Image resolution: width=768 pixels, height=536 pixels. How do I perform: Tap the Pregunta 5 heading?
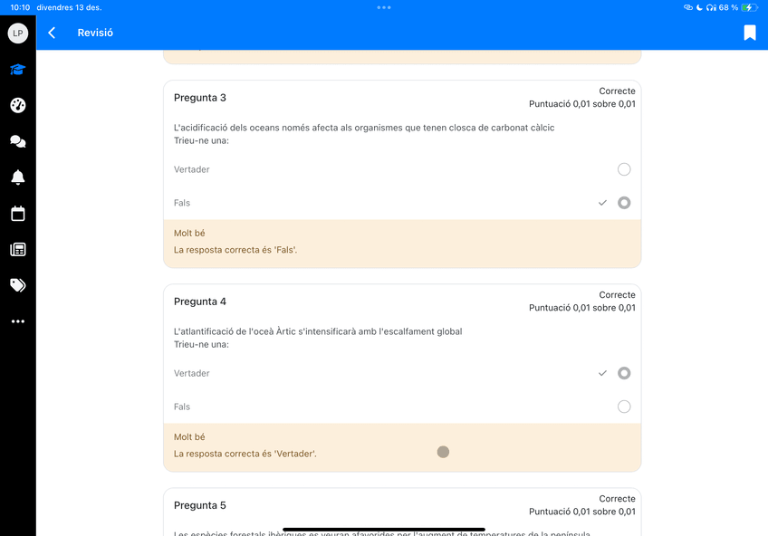pos(200,505)
